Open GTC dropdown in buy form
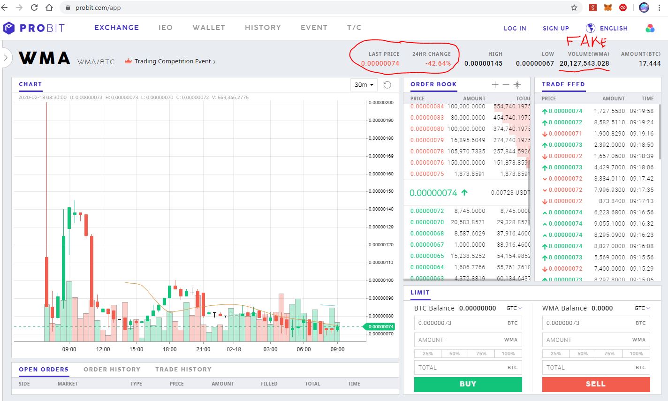 515,308
